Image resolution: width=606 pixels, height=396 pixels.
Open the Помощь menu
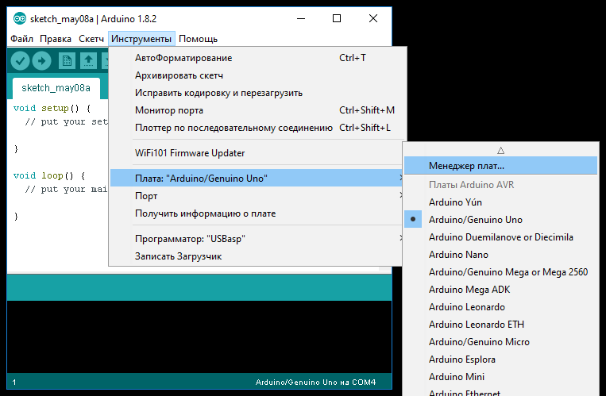pyautogui.click(x=198, y=39)
